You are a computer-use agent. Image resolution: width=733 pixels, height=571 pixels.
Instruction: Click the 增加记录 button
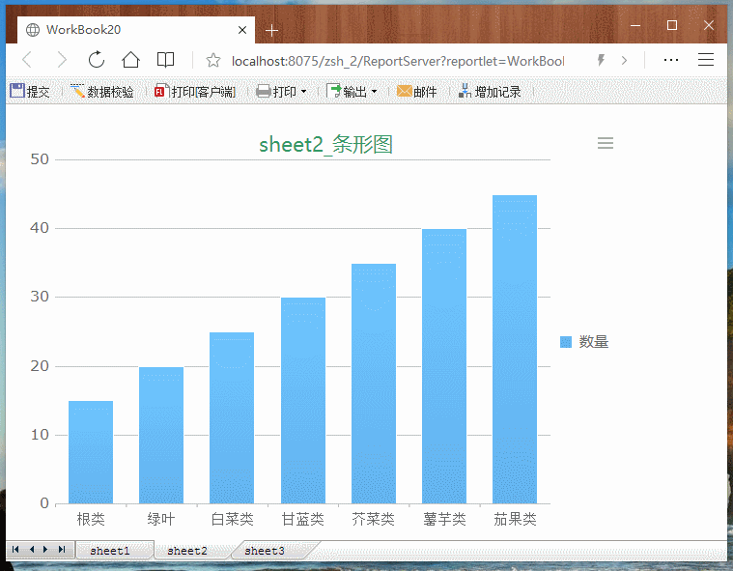(490, 92)
